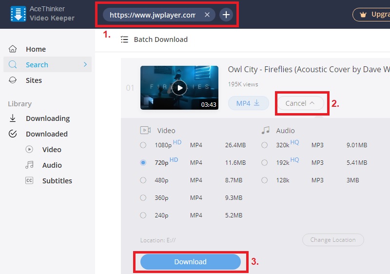Click the Home house icon
Image resolution: width=390 pixels, height=274 pixels.
tap(13, 49)
